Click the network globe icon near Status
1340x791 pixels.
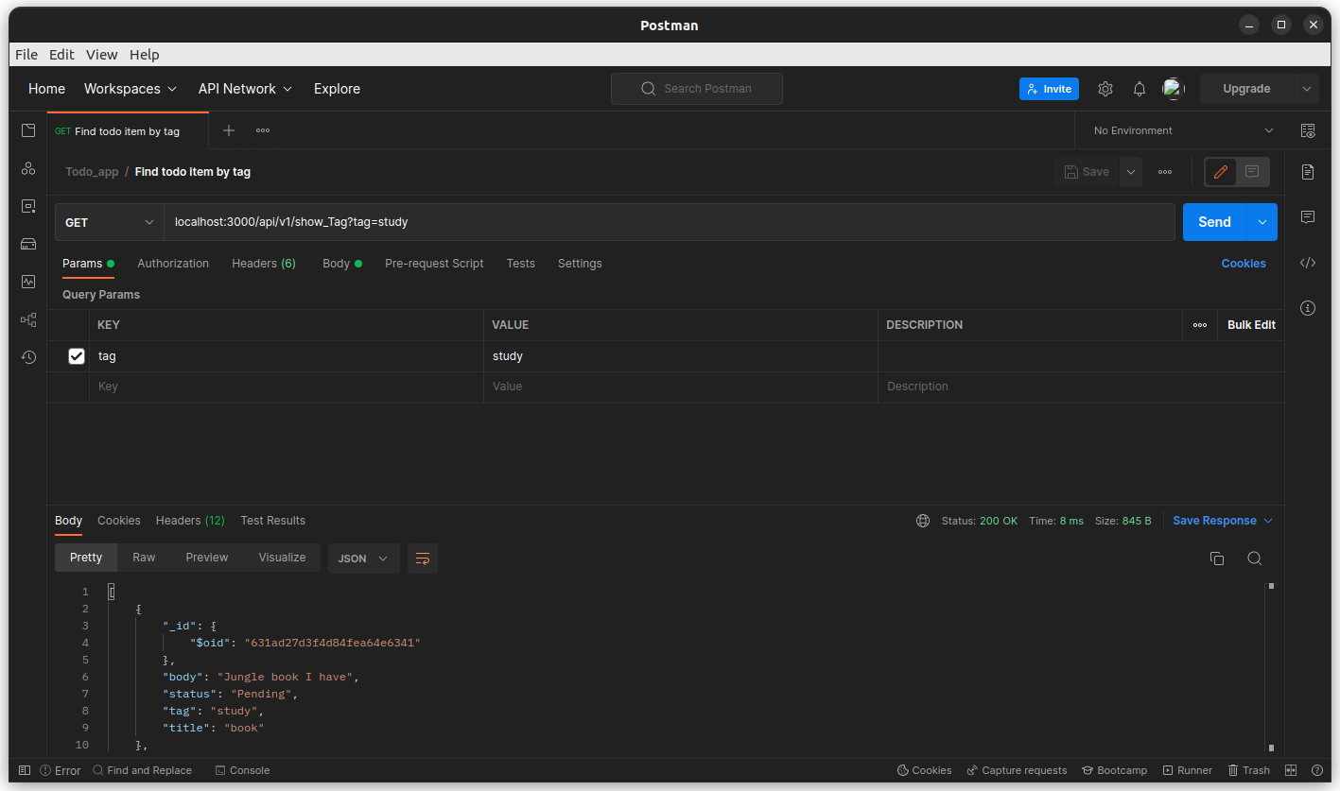coord(923,521)
